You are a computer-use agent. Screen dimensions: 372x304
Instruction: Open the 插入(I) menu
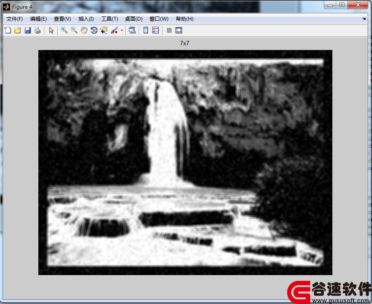click(86, 19)
